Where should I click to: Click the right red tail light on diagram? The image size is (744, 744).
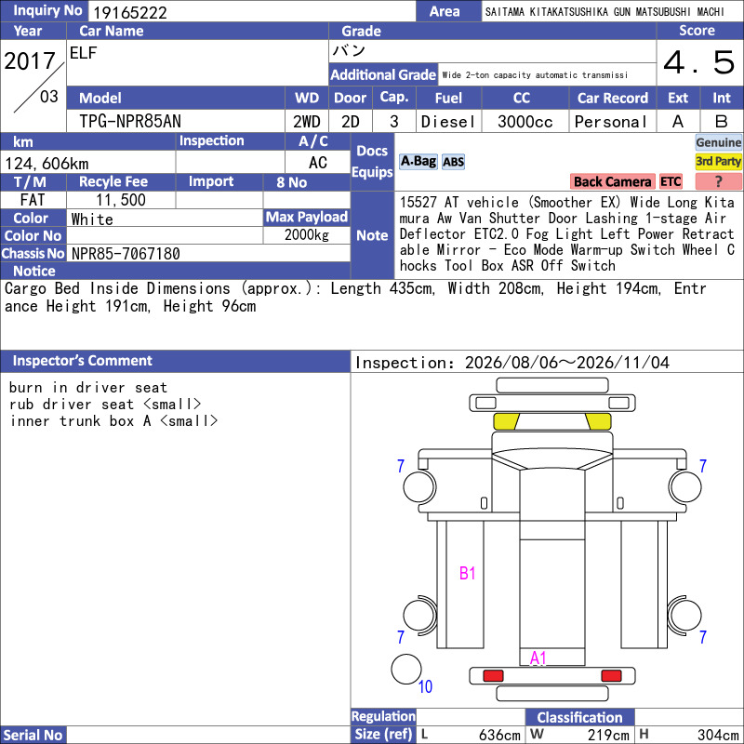point(611,675)
